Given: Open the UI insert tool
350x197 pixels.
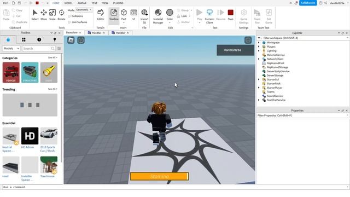Looking at the screenshot, I should point(133,15).
